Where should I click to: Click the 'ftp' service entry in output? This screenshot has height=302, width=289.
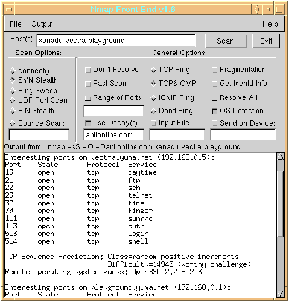(134, 180)
